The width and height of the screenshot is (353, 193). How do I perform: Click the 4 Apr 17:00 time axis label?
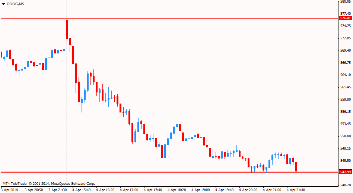[x=129, y=190]
